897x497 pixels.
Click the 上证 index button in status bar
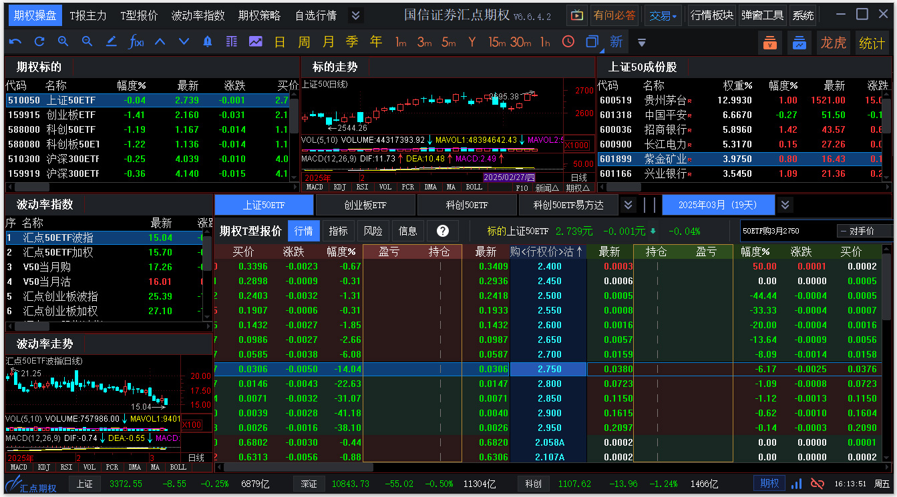coord(84,484)
